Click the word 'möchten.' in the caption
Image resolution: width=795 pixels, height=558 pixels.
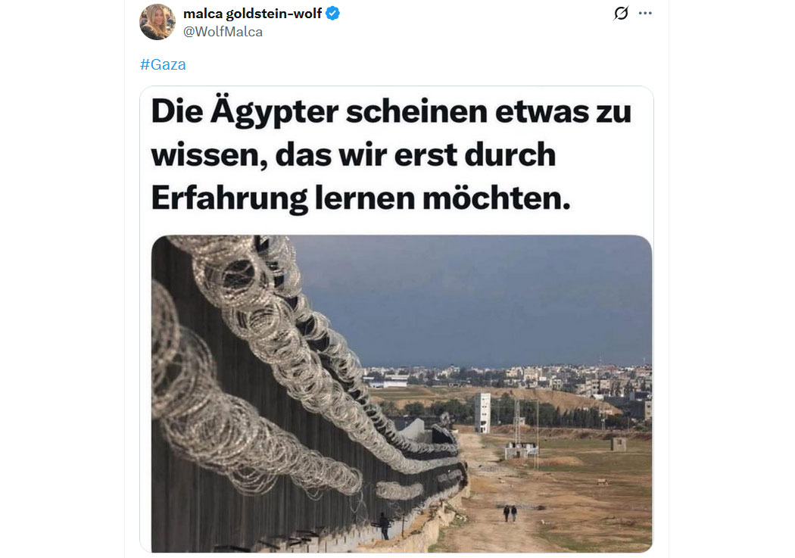click(497, 198)
